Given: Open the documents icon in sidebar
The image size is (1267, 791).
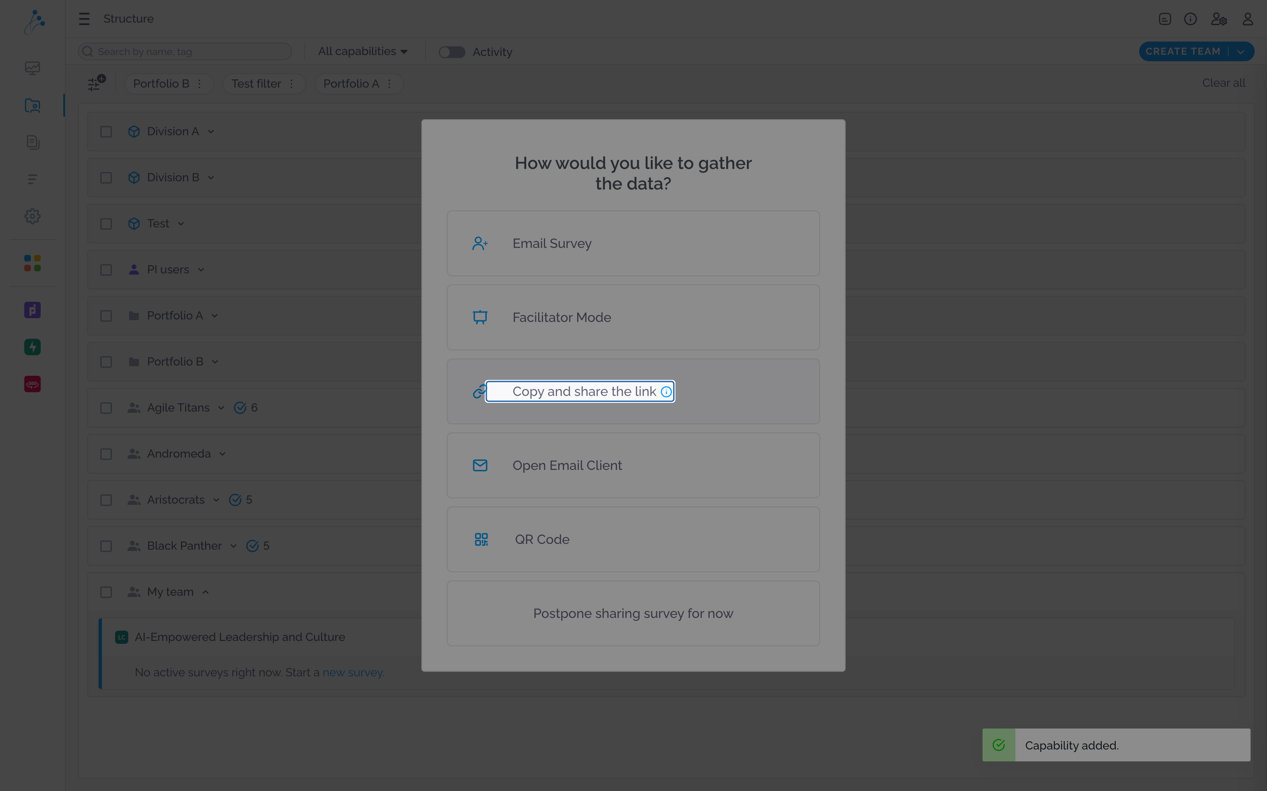Looking at the screenshot, I should (x=32, y=142).
